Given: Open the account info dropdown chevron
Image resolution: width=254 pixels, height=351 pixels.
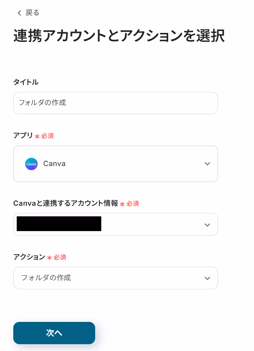Looking at the screenshot, I should point(207,225).
